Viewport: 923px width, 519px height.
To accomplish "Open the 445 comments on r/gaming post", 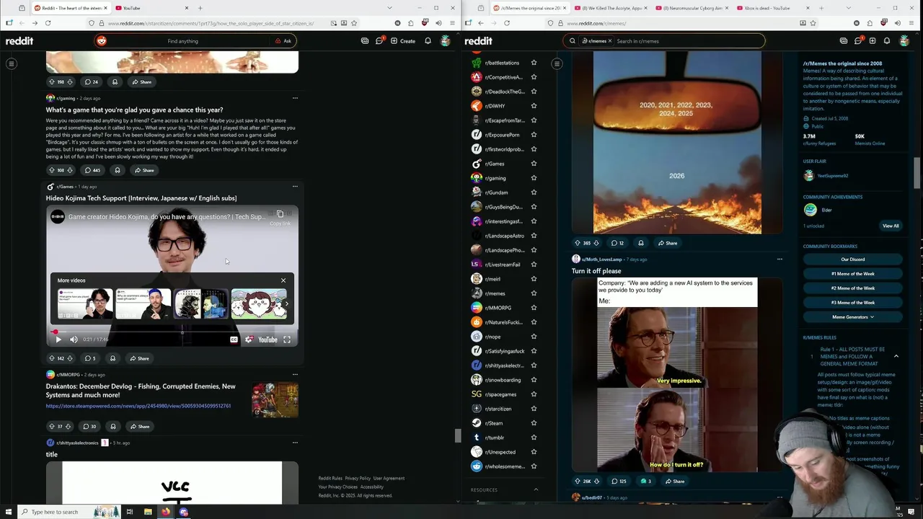I will tap(92, 170).
